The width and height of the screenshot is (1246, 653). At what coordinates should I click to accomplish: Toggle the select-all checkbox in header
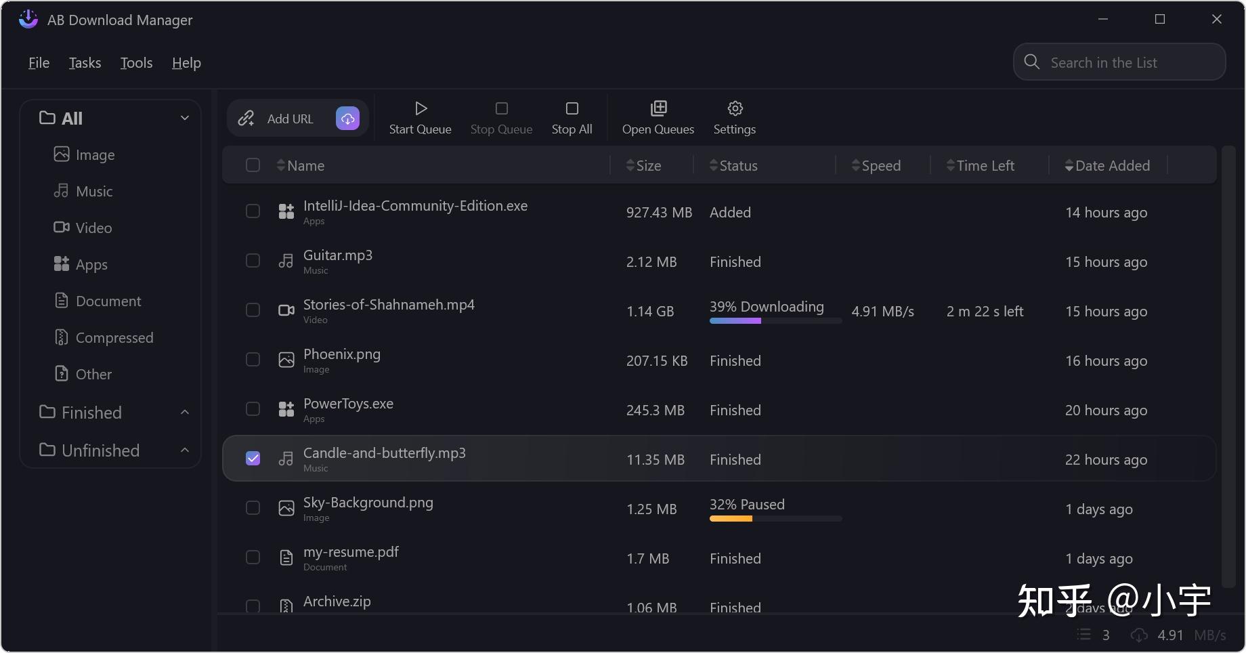[x=253, y=165]
